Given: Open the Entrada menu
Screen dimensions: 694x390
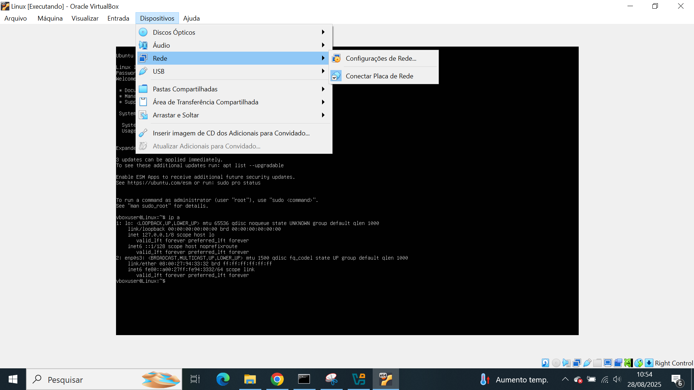Looking at the screenshot, I should (x=118, y=18).
